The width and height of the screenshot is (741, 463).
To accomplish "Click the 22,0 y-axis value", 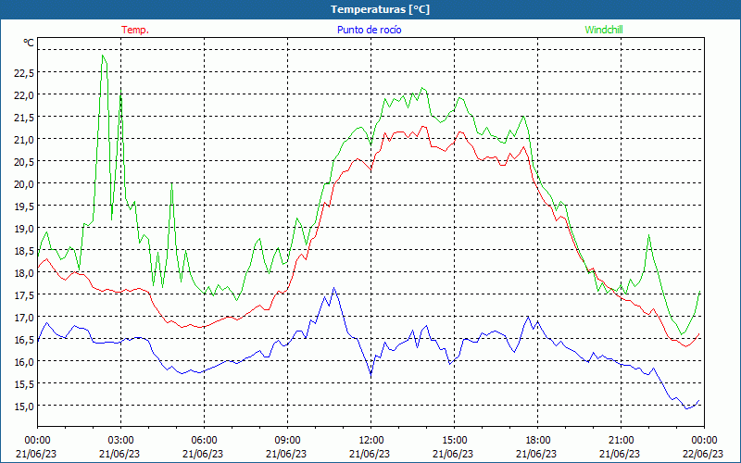I will point(24,95).
